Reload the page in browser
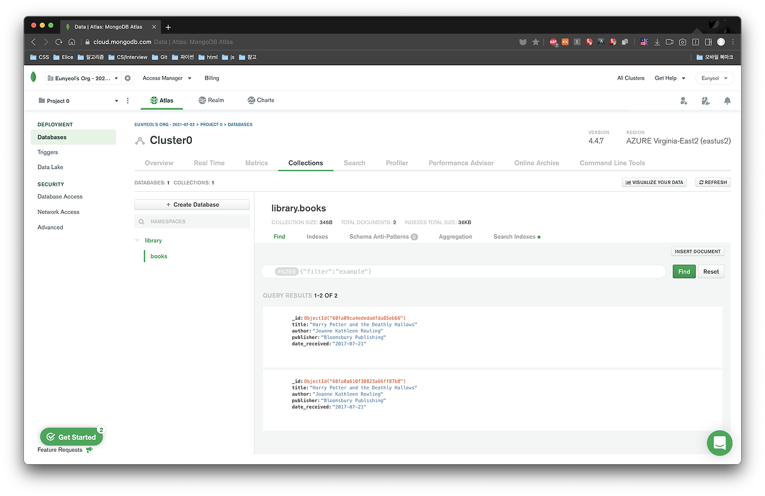Viewport: 765px width, 496px height. pyautogui.click(x=59, y=42)
